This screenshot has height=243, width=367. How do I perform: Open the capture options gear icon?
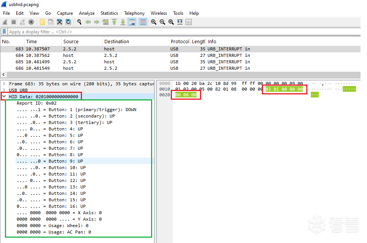(31, 22)
